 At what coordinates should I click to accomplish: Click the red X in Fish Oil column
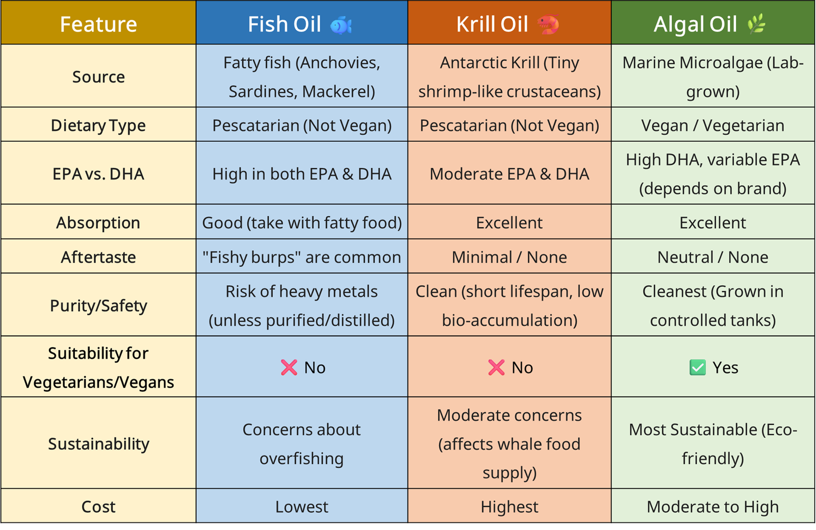coord(289,367)
